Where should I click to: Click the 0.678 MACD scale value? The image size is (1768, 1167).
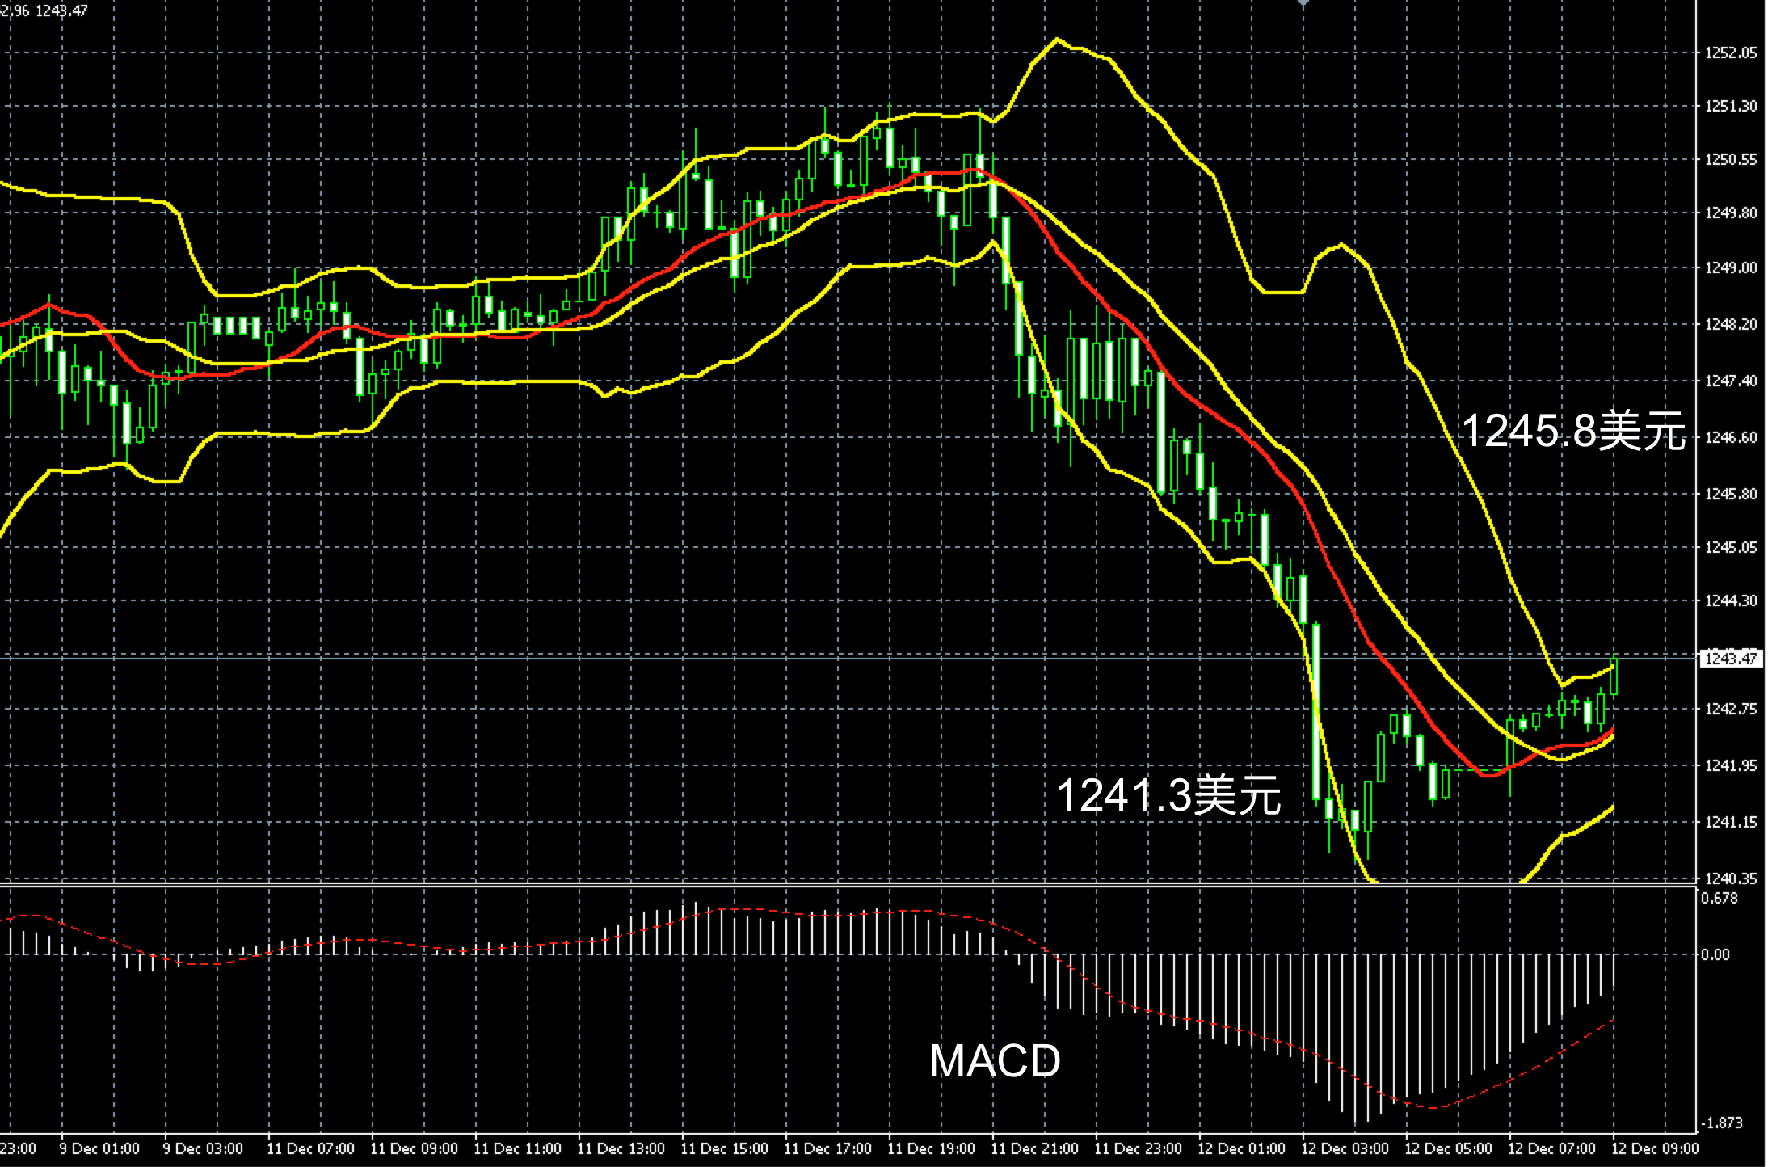tap(1719, 899)
